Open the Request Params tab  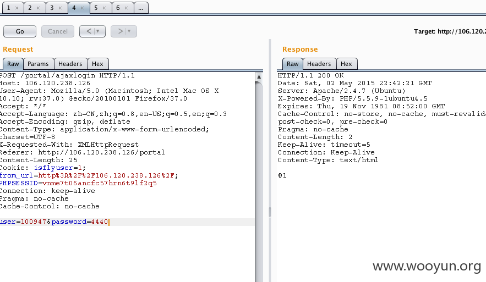(x=38, y=64)
